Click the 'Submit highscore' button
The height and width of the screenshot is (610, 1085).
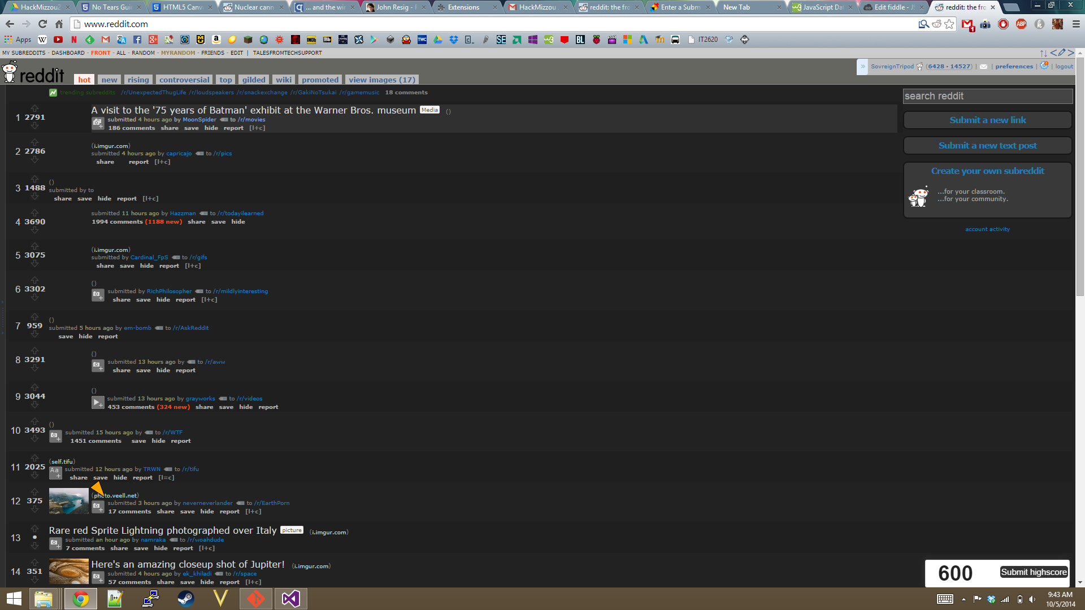click(1034, 572)
